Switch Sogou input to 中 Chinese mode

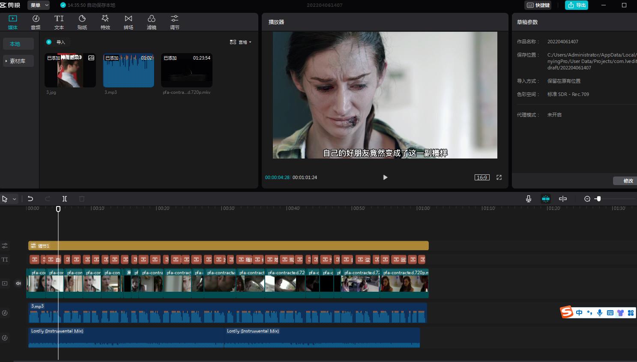tap(579, 313)
